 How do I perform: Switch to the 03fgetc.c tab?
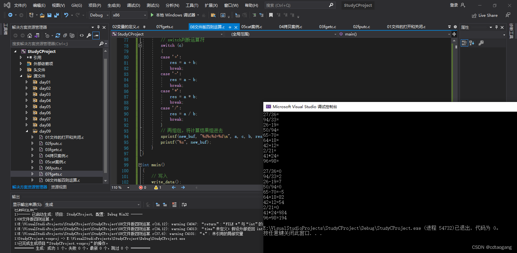(x=328, y=27)
